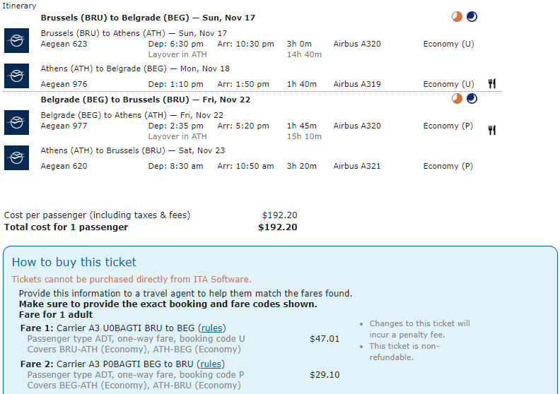Click the Belgrade to Brussels Nov 22 heading
This screenshot has width=560, height=394.
(146, 100)
